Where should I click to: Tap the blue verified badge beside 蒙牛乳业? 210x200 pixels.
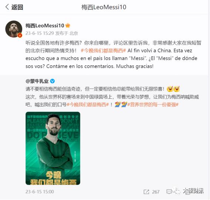click(52, 81)
